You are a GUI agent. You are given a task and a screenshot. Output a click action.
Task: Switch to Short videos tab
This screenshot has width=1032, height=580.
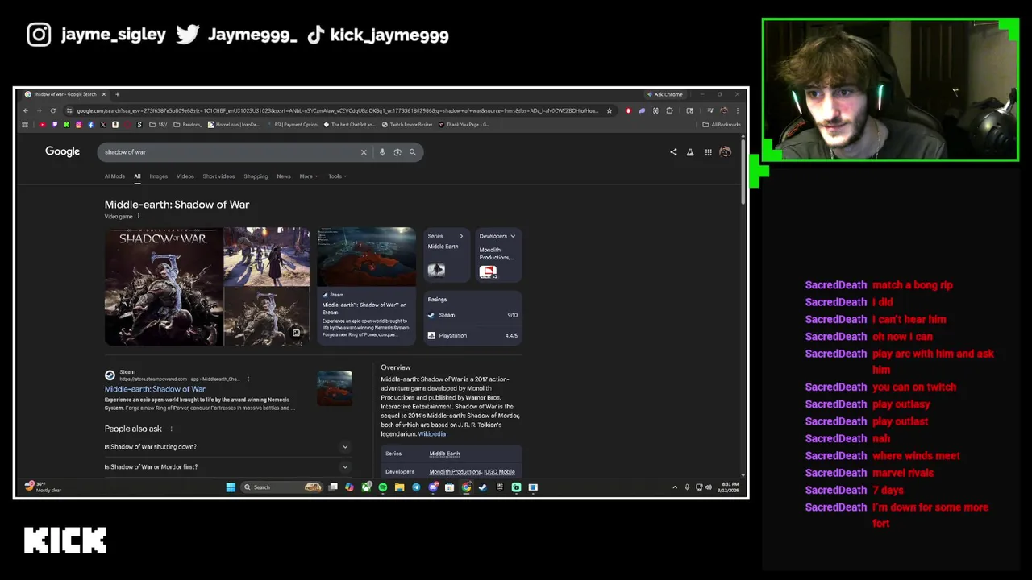pyautogui.click(x=218, y=176)
